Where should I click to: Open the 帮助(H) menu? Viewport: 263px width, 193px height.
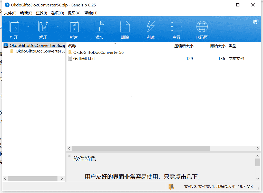pos(91,13)
